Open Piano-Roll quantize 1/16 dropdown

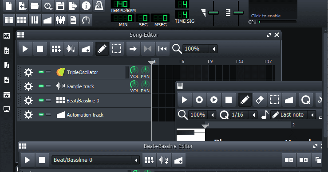(x=244, y=115)
